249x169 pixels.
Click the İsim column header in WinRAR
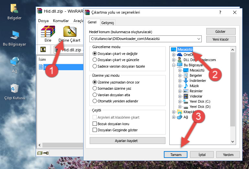(42, 59)
